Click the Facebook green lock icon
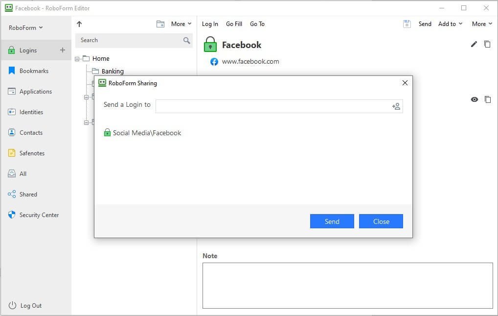This screenshot has height=316, width=498. point(210,44)
